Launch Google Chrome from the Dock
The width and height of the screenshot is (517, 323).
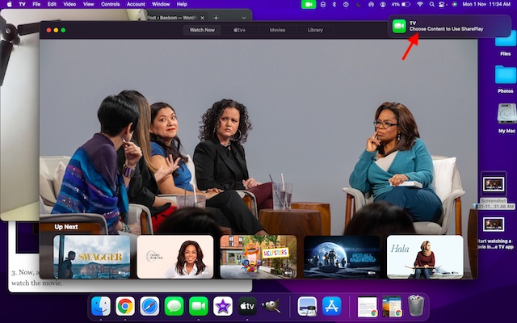click(x=125, y=306)
